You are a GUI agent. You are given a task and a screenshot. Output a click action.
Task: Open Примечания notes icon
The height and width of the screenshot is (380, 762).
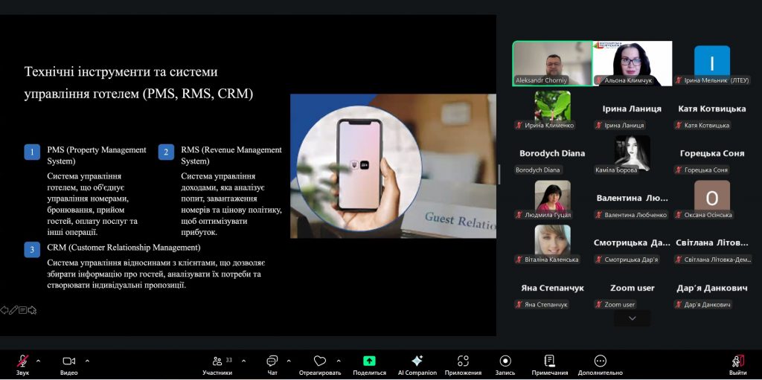(x=550, y=361)
